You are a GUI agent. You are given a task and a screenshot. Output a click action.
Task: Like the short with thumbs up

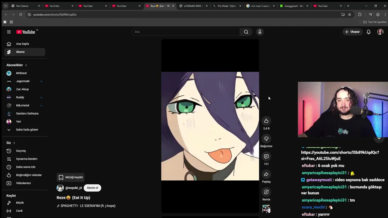coord(266,121)
